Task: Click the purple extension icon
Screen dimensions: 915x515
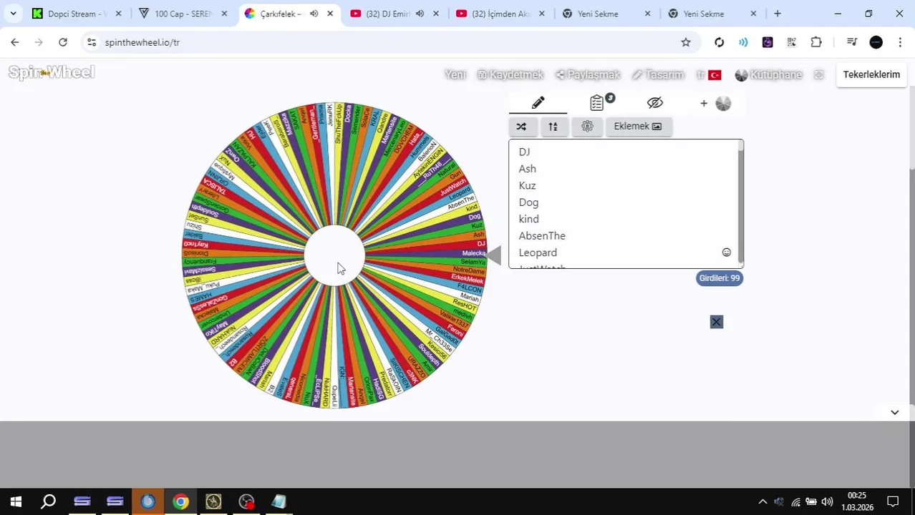Action: (x=768, y=42)
